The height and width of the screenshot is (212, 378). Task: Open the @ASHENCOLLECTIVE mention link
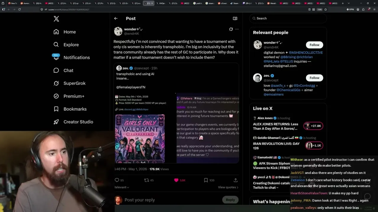click(306, 53)
